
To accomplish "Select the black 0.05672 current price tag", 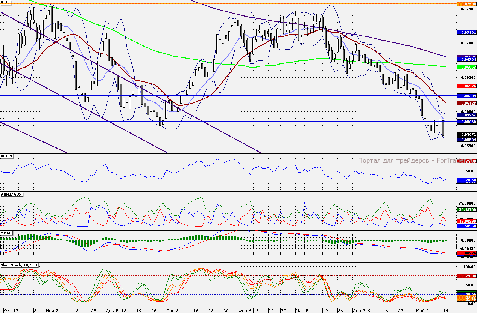I will click(x=466, y=134).
